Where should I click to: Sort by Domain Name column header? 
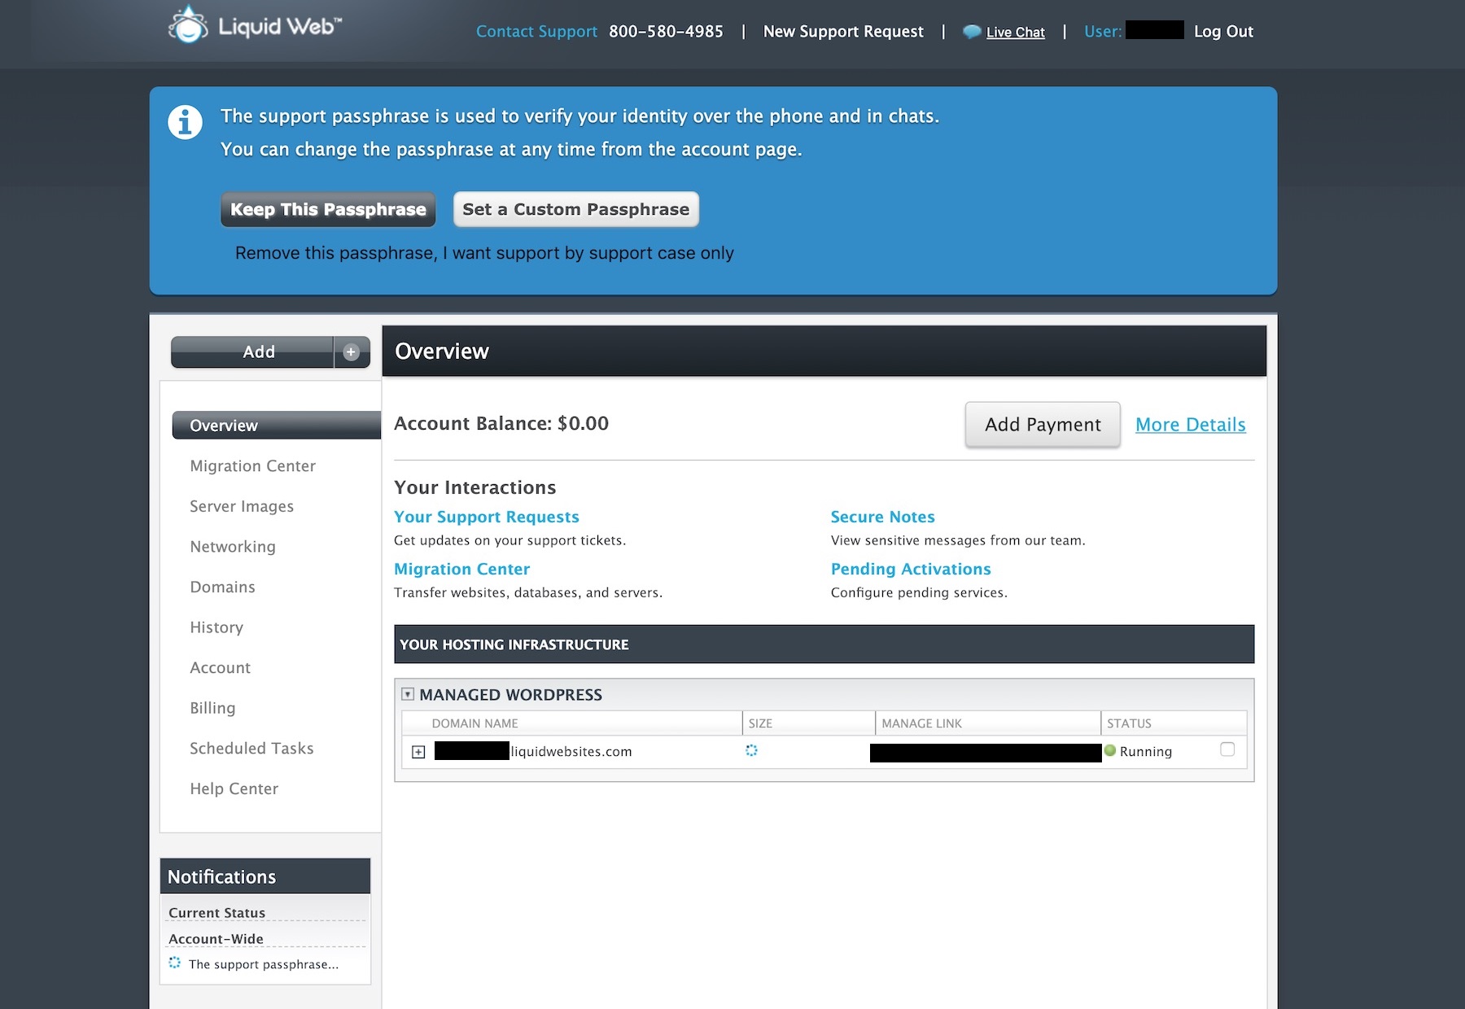(x=474, y=723)
